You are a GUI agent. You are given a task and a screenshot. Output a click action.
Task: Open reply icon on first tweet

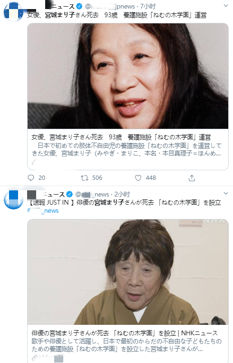tap(31, 178)
